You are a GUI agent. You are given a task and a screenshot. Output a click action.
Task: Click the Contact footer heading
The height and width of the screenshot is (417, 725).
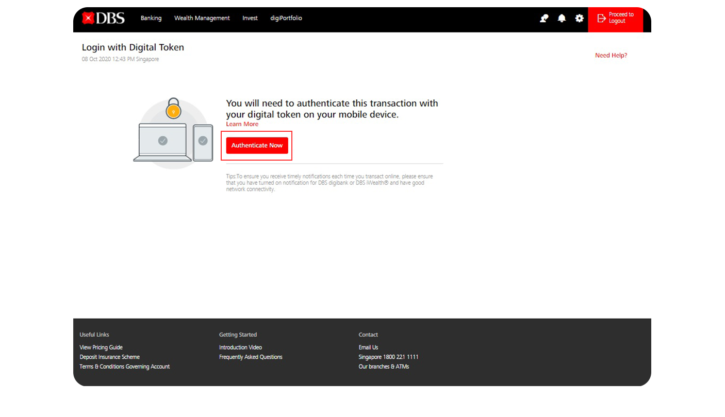click(x=368, y=335)
